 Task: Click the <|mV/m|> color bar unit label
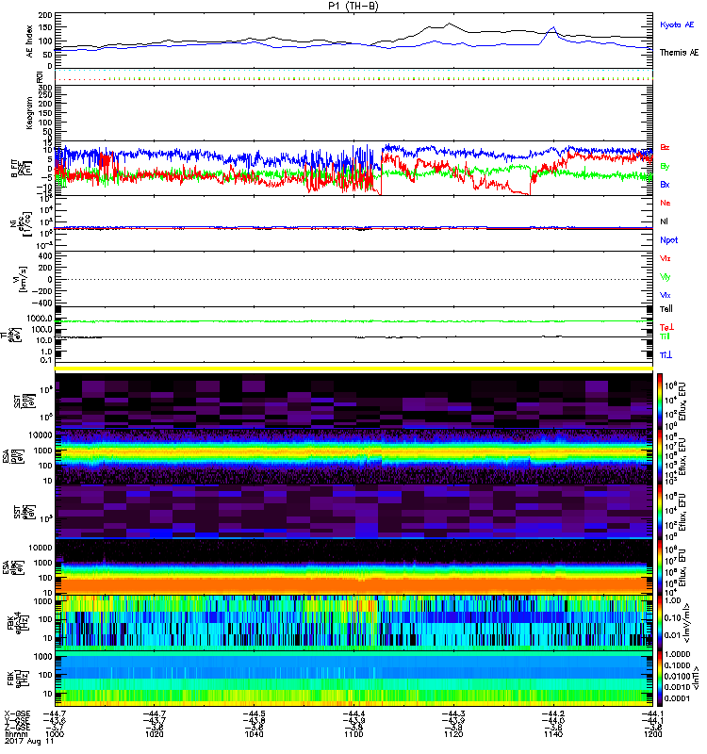(687, 623)
